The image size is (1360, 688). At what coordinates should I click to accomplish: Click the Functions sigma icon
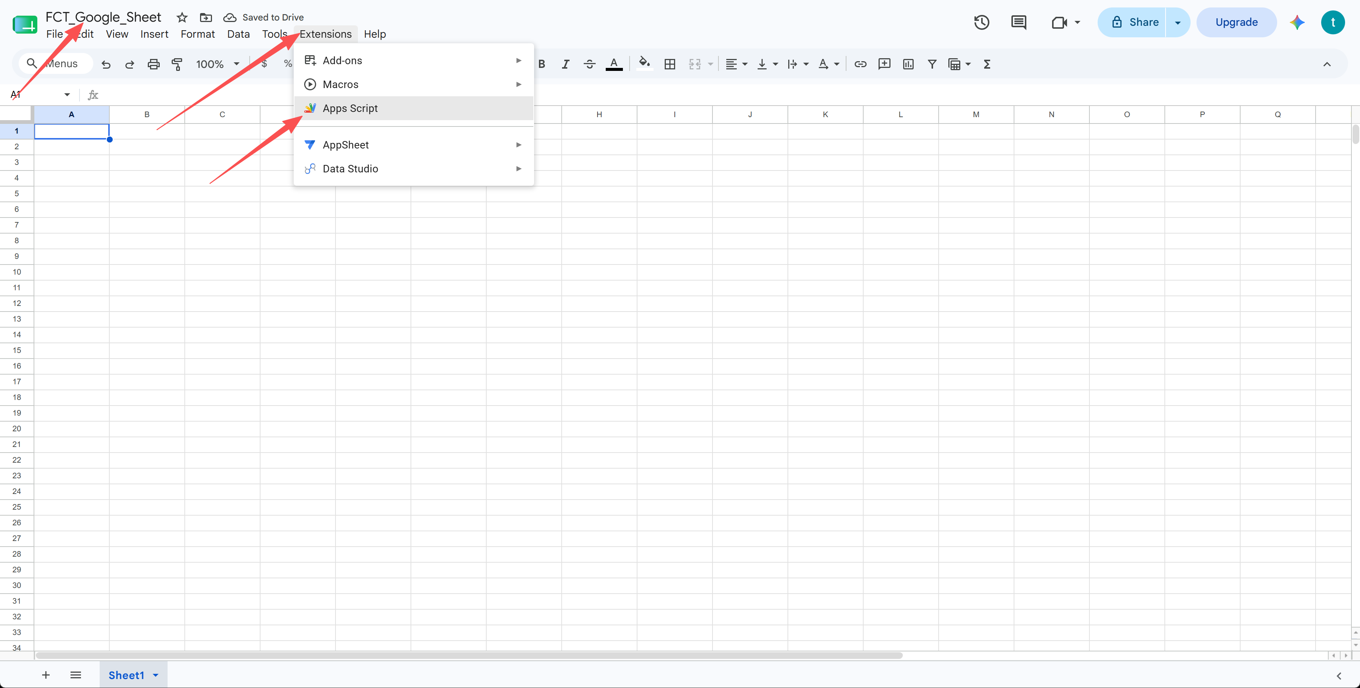(x=987, y=65)
